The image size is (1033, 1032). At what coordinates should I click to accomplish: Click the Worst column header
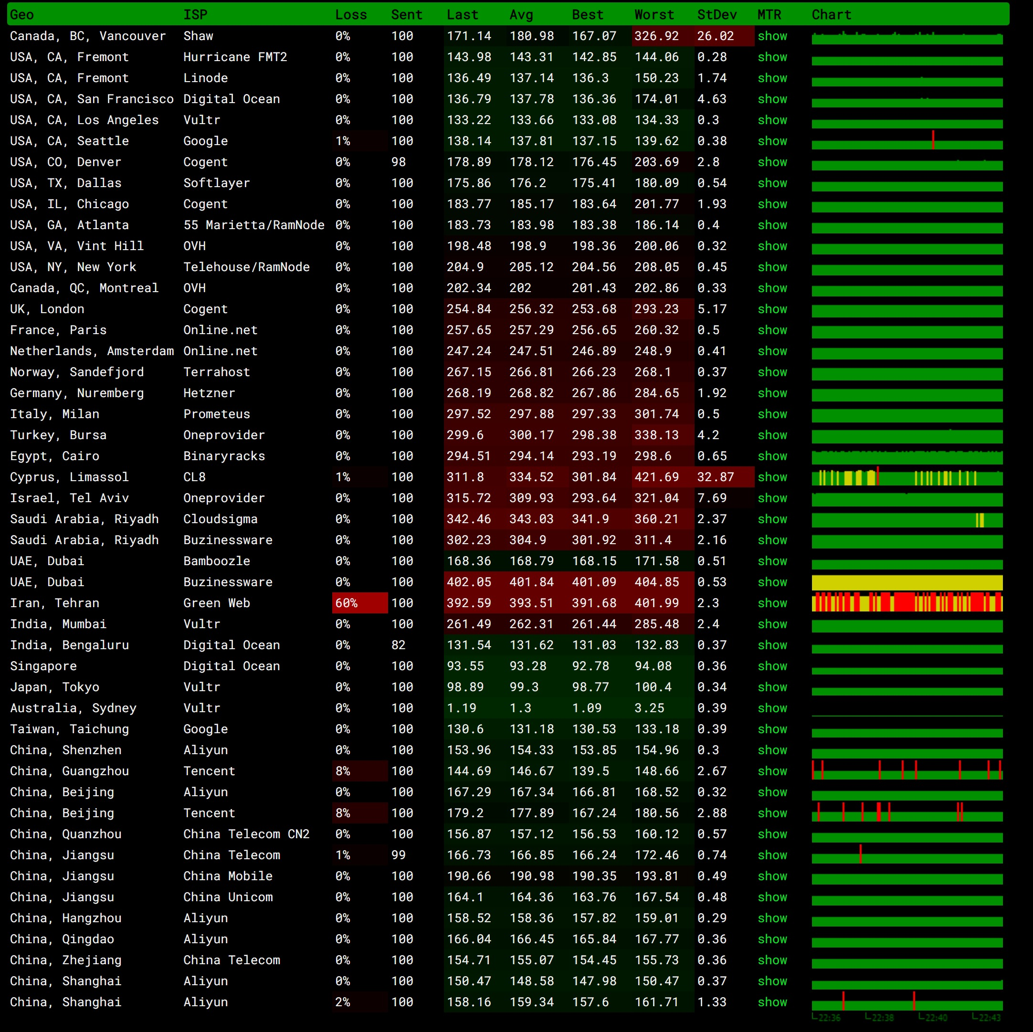click(x=654, y=14)
